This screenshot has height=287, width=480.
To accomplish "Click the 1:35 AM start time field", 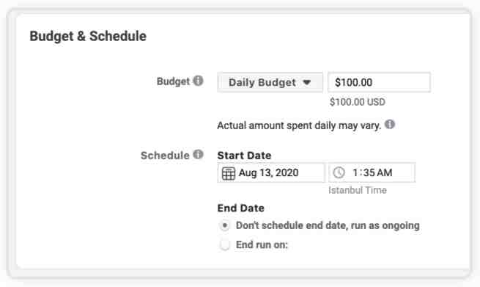I will 372,172.
